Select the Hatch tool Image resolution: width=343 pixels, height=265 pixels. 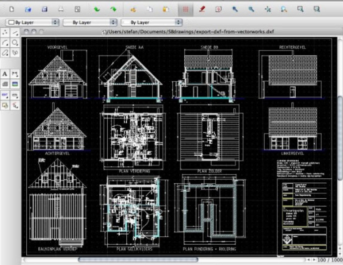tap(5, 84)
